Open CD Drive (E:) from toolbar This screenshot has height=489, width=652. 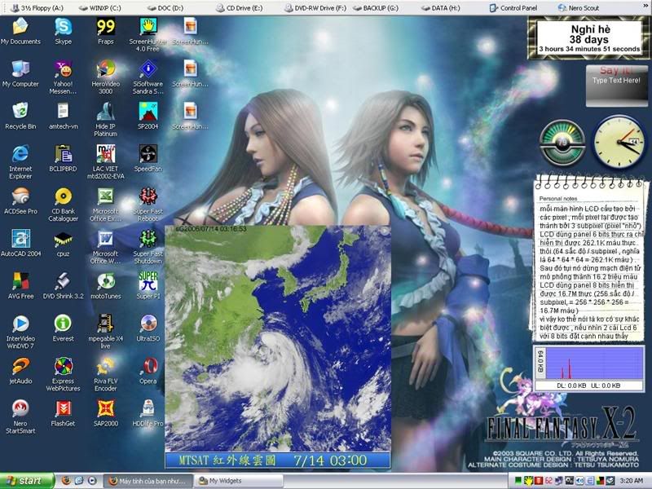tap(239, 7)
